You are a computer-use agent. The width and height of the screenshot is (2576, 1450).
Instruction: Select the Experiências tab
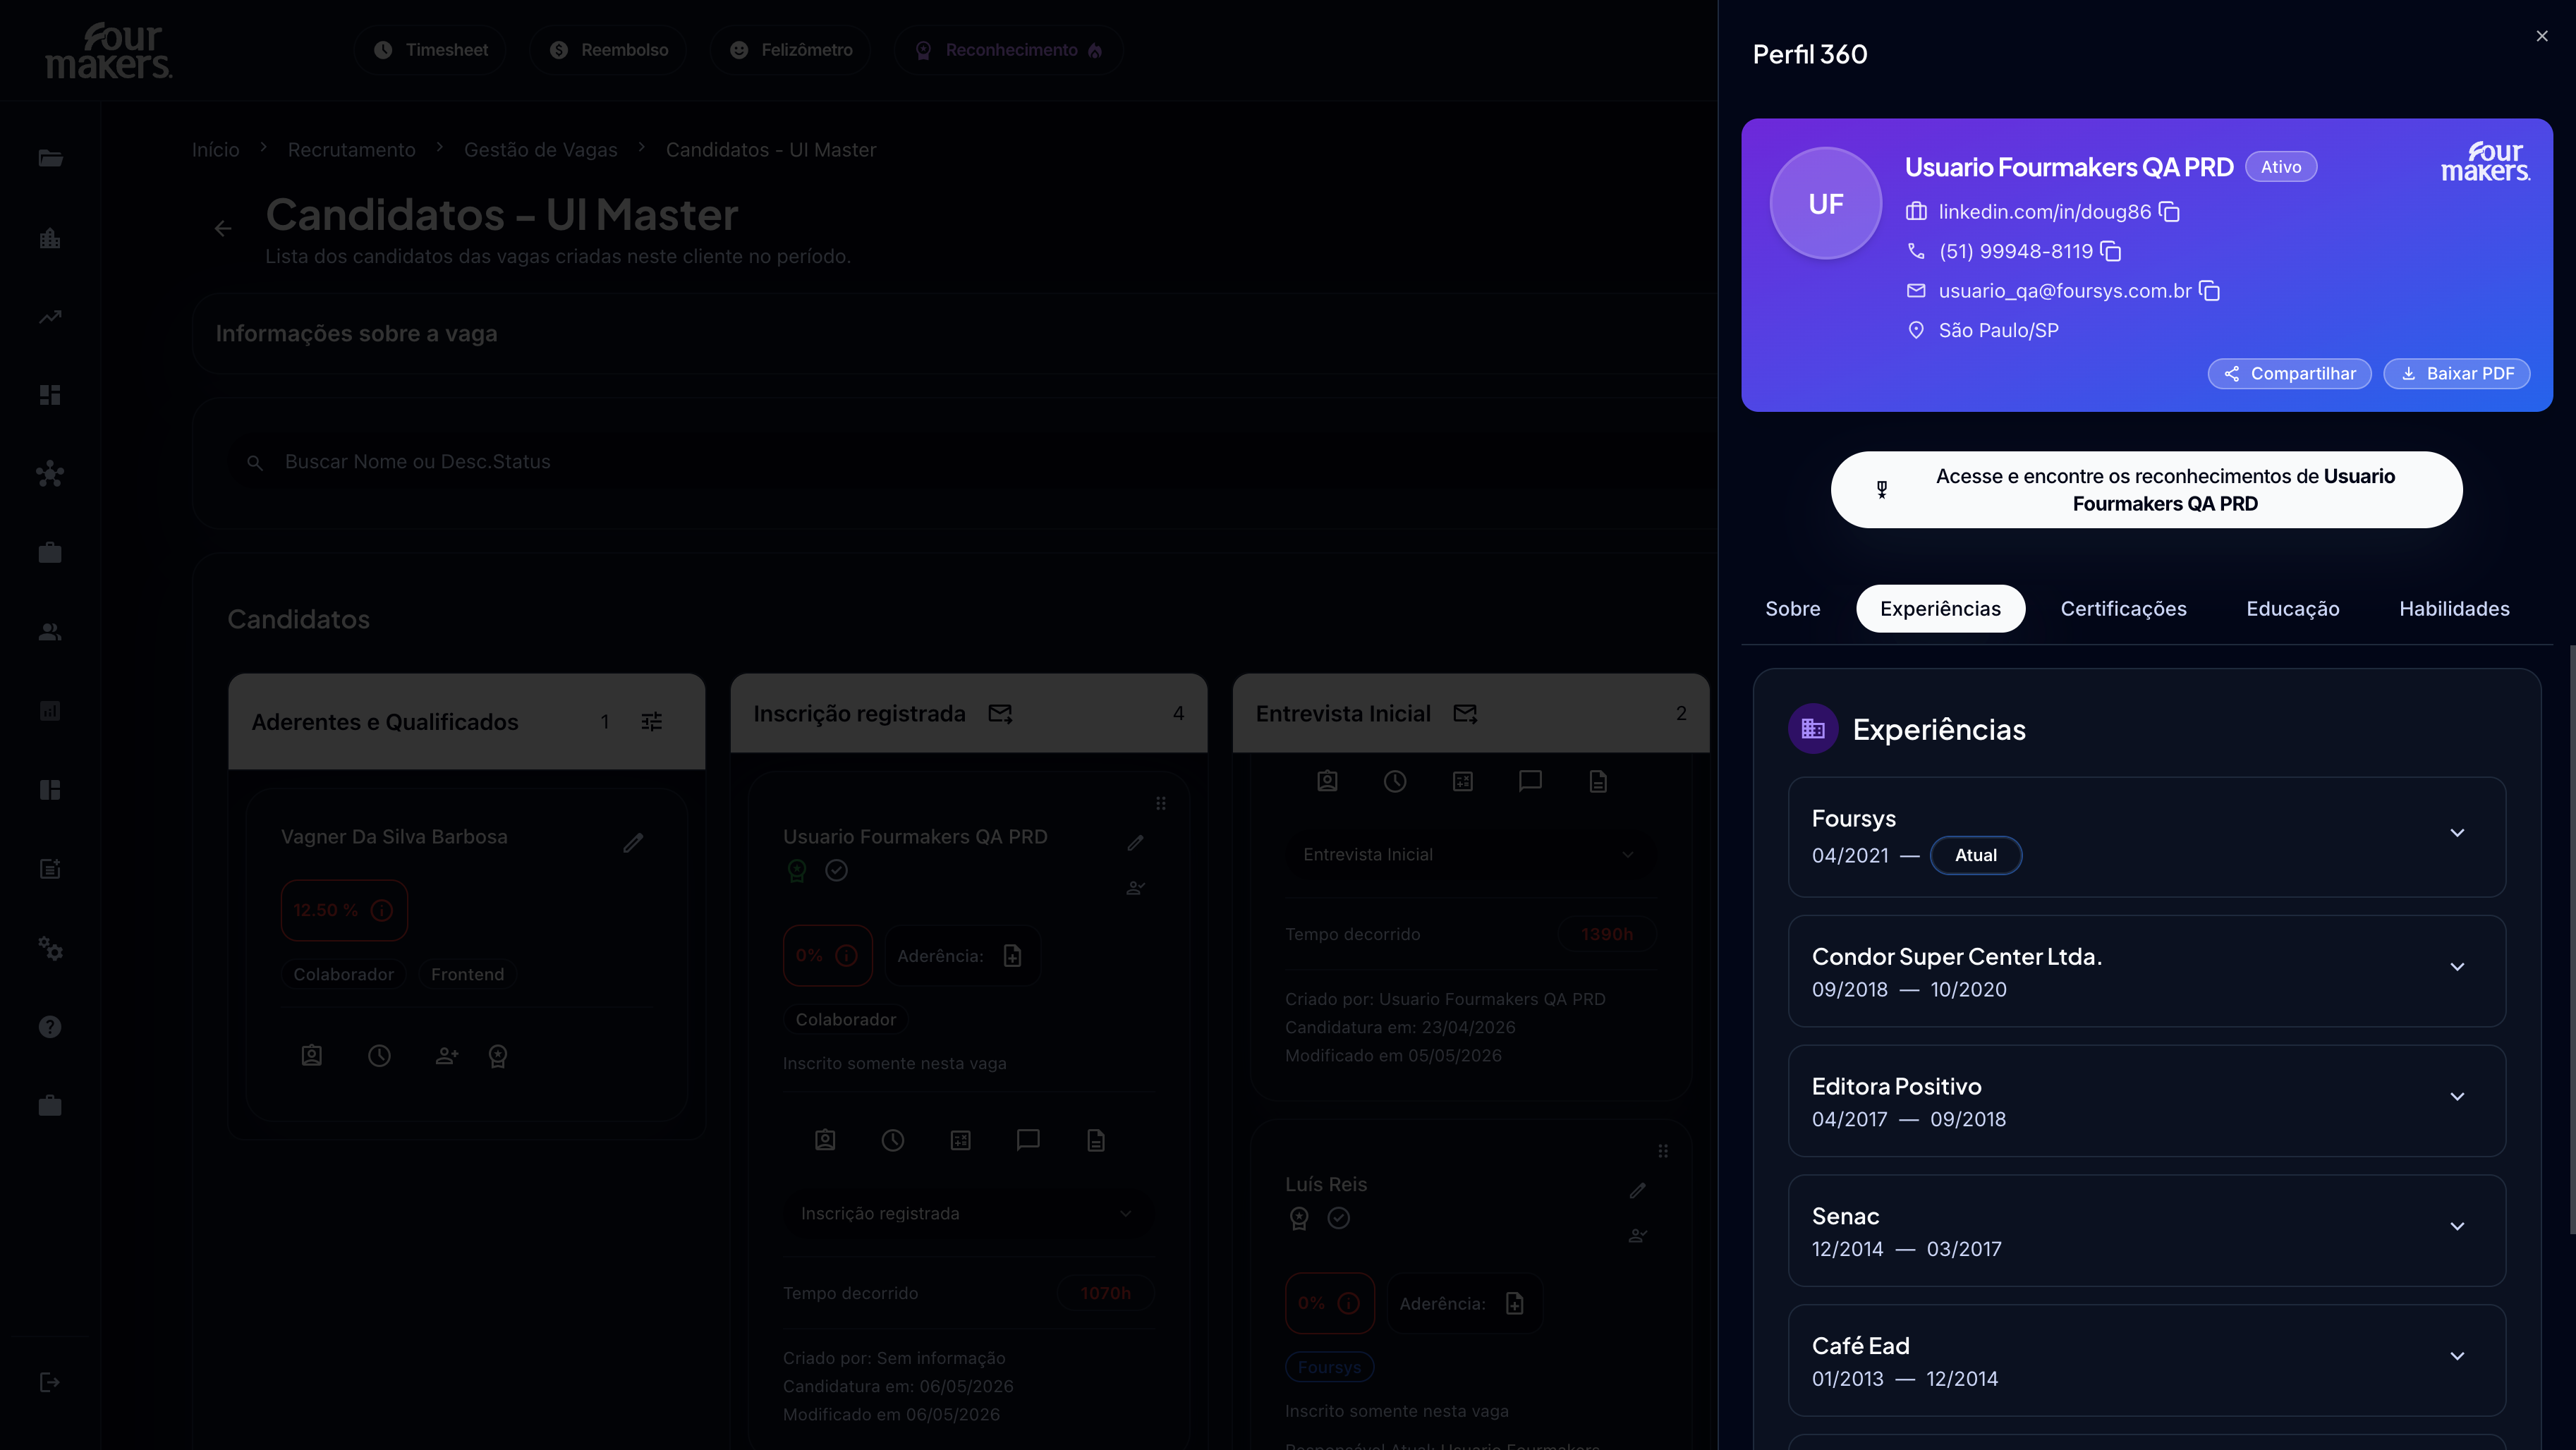click(1940, 609)
